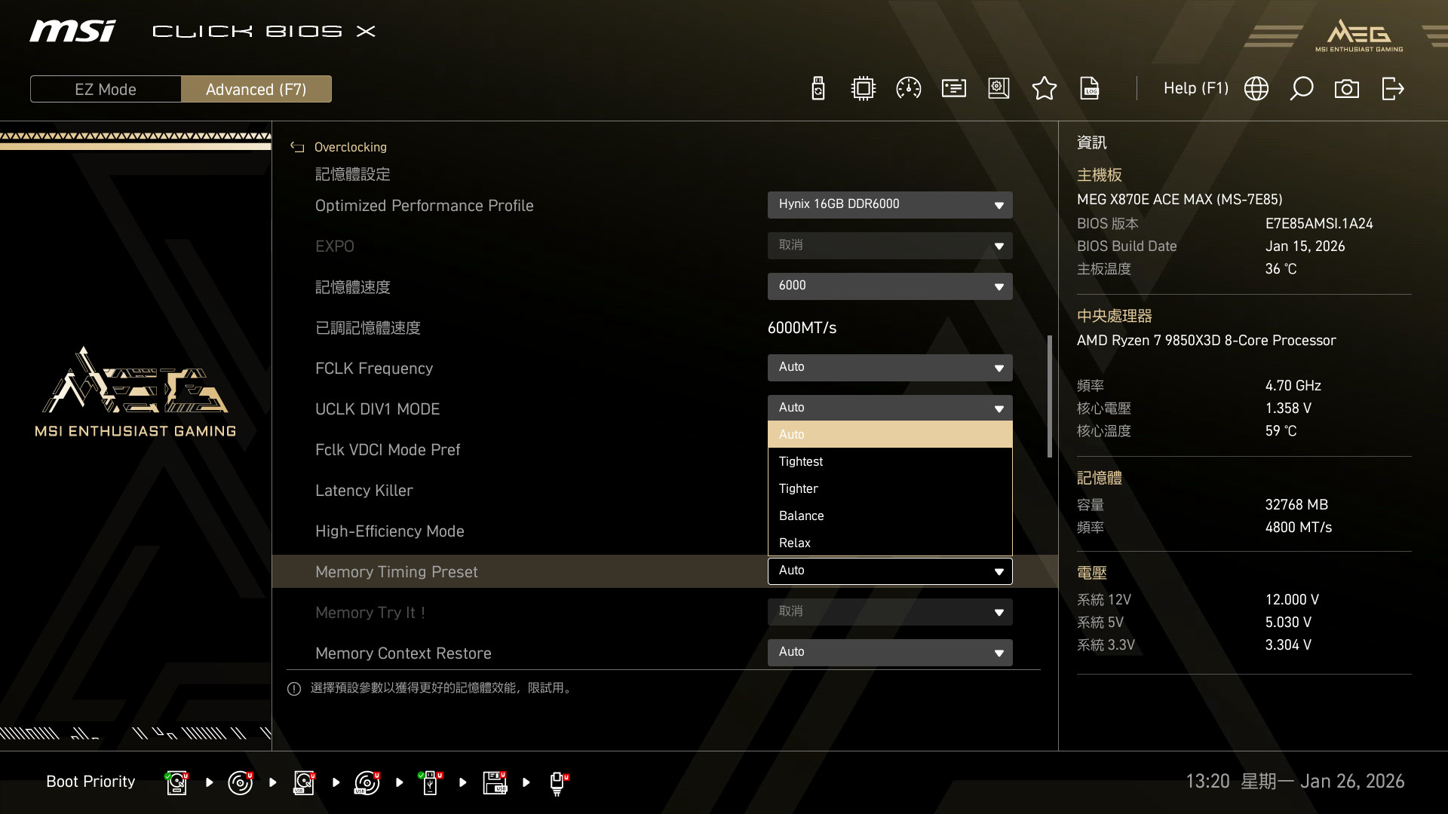
Task: Go back via Overcocking breadcrumb link
Action: point(350,147)
